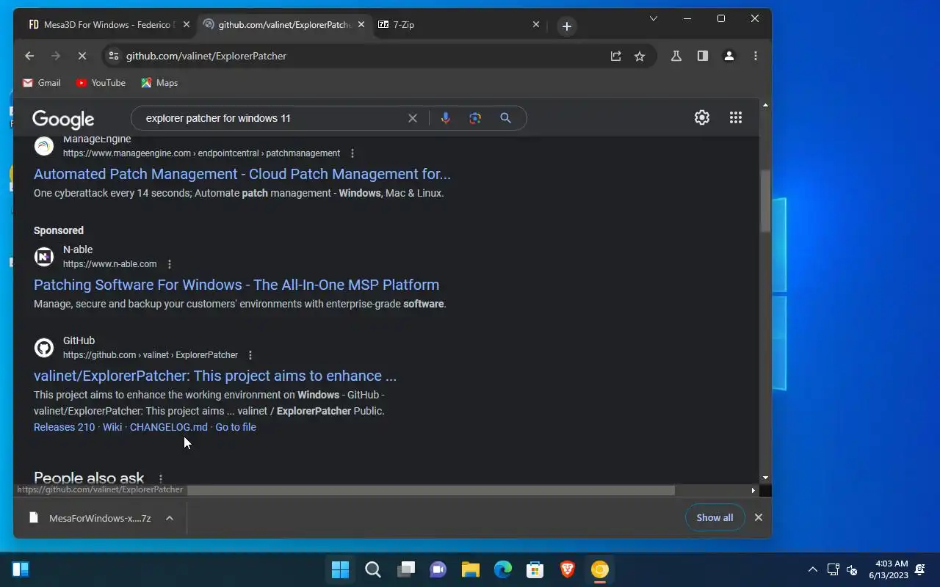940x587 pixels.
Task: Open more options for ManageEngine result
Action: (352, 153)
